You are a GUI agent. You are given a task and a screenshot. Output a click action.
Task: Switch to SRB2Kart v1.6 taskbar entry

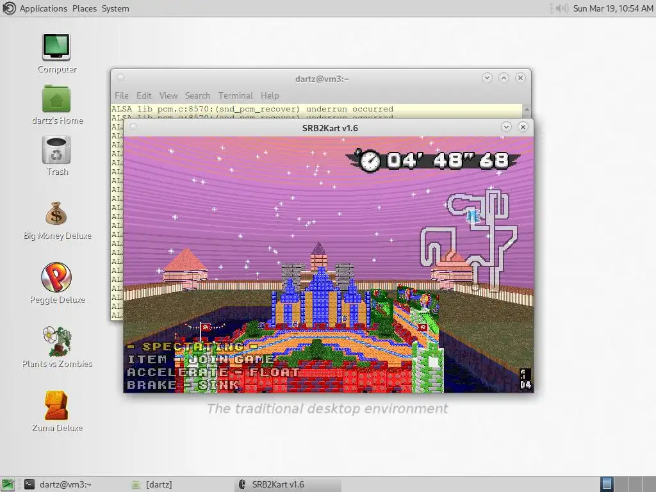(289, 484)
